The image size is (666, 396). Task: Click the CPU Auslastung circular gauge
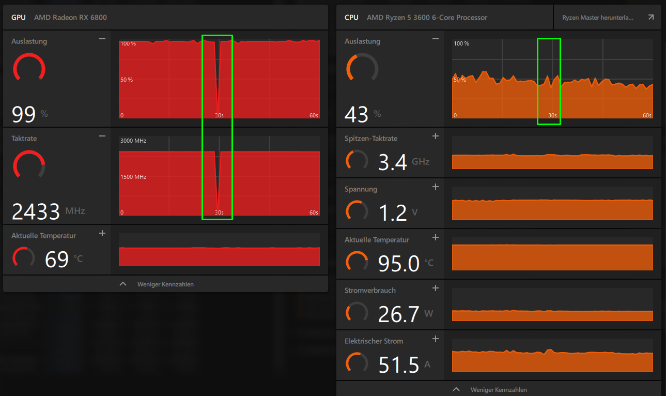[362, 68]
